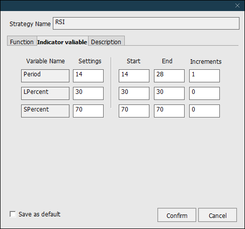245x229 pixels.
Task: Click the LPercent Start field
Action: point(134,93)
